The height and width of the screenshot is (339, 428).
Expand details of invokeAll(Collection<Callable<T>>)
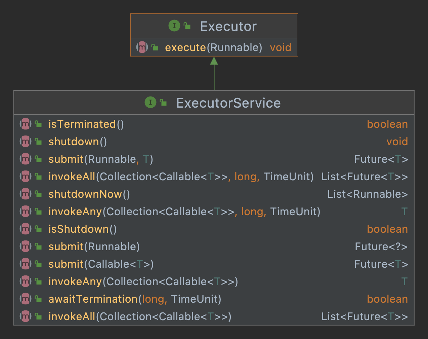(143, 316)
